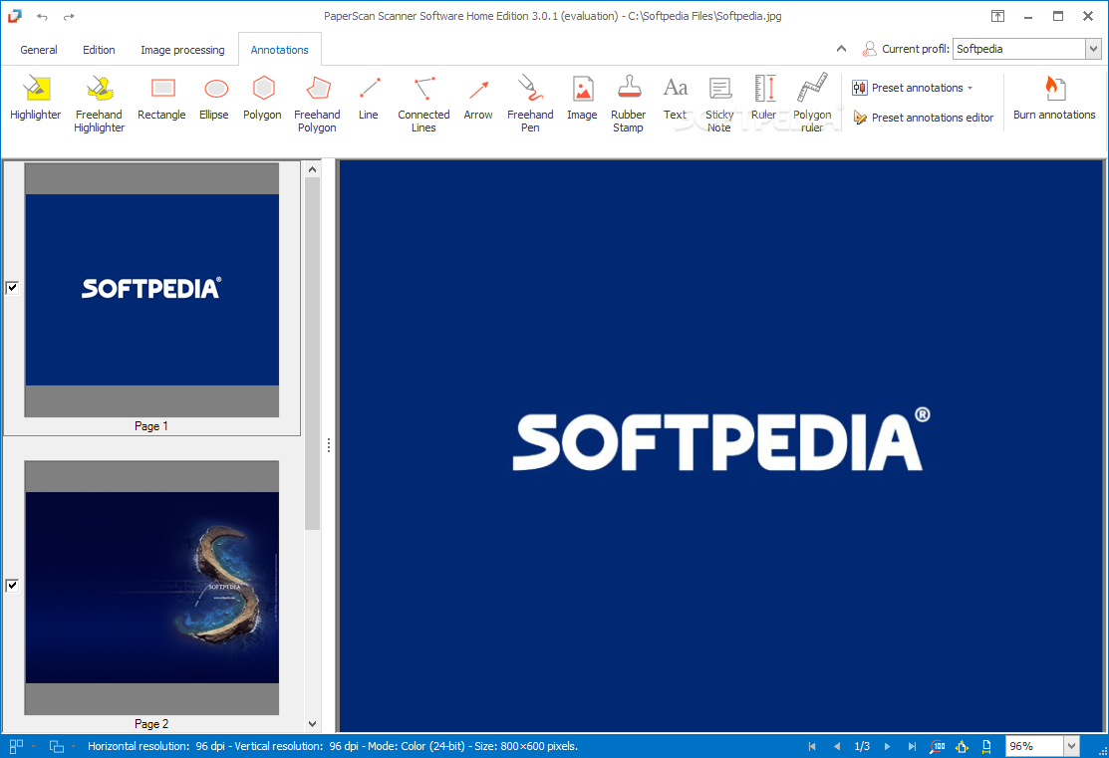Click the 1/3 page indicator
Image resolution: width=1109 pixels, height=758 pixels.
pyautogui.click(x=862, y=746)
